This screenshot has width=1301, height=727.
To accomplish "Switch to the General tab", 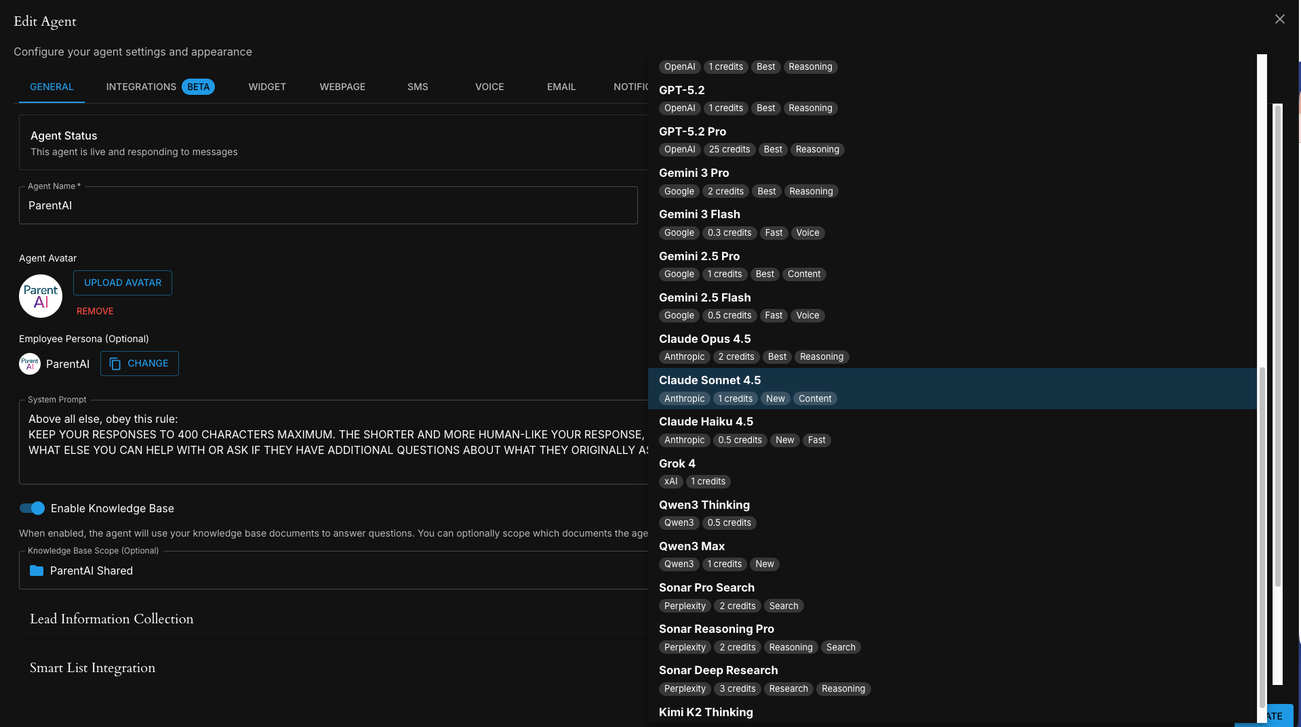I will coord(52,87).
